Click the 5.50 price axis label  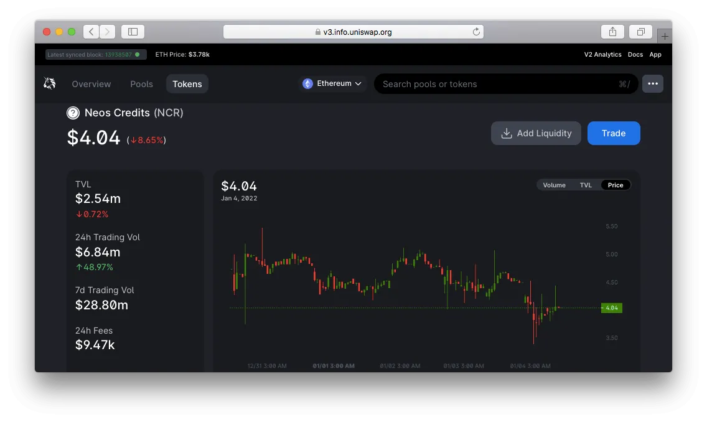coord(611,227)
